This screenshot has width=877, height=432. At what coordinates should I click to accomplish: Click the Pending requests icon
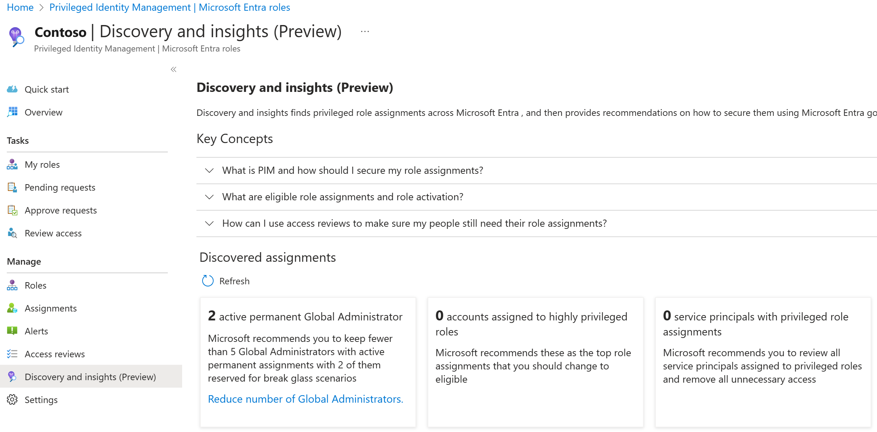click(x=12, y=187)
